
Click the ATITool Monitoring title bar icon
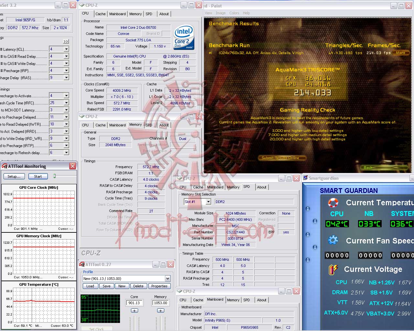coord(5,166)
